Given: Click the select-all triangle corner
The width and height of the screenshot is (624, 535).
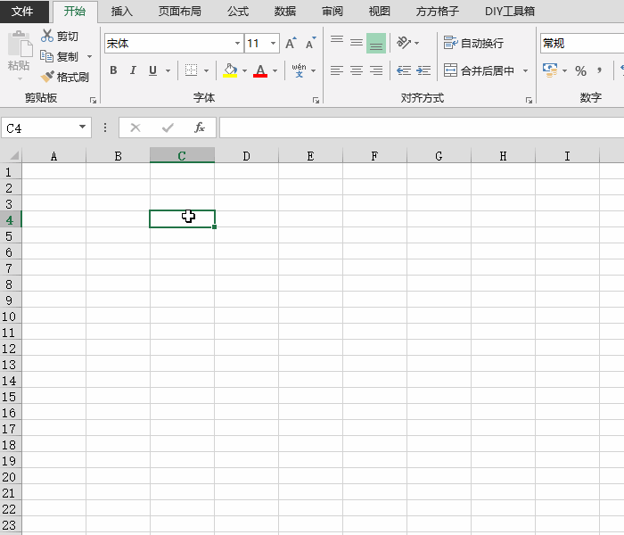Looking at the screenshot, I should [x=14, y=155].
